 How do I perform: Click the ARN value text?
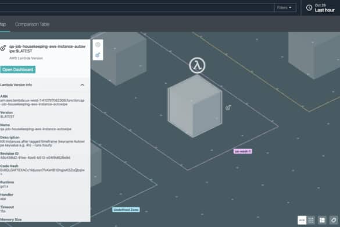pyautogui.click(x=42, y=102)
